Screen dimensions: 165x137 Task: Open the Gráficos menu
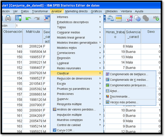96,11
